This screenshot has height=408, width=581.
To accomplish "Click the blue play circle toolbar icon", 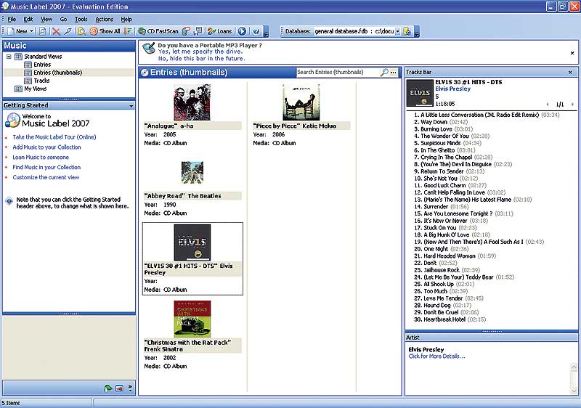I will pyautogui.click(x=242, y=31).
